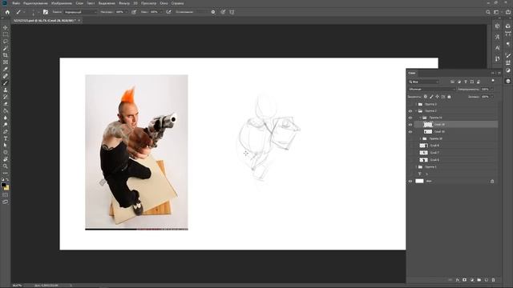Collapse the Группа 2 group
The width and height of the screenshot is (513, 288).
tap(416, 111)
